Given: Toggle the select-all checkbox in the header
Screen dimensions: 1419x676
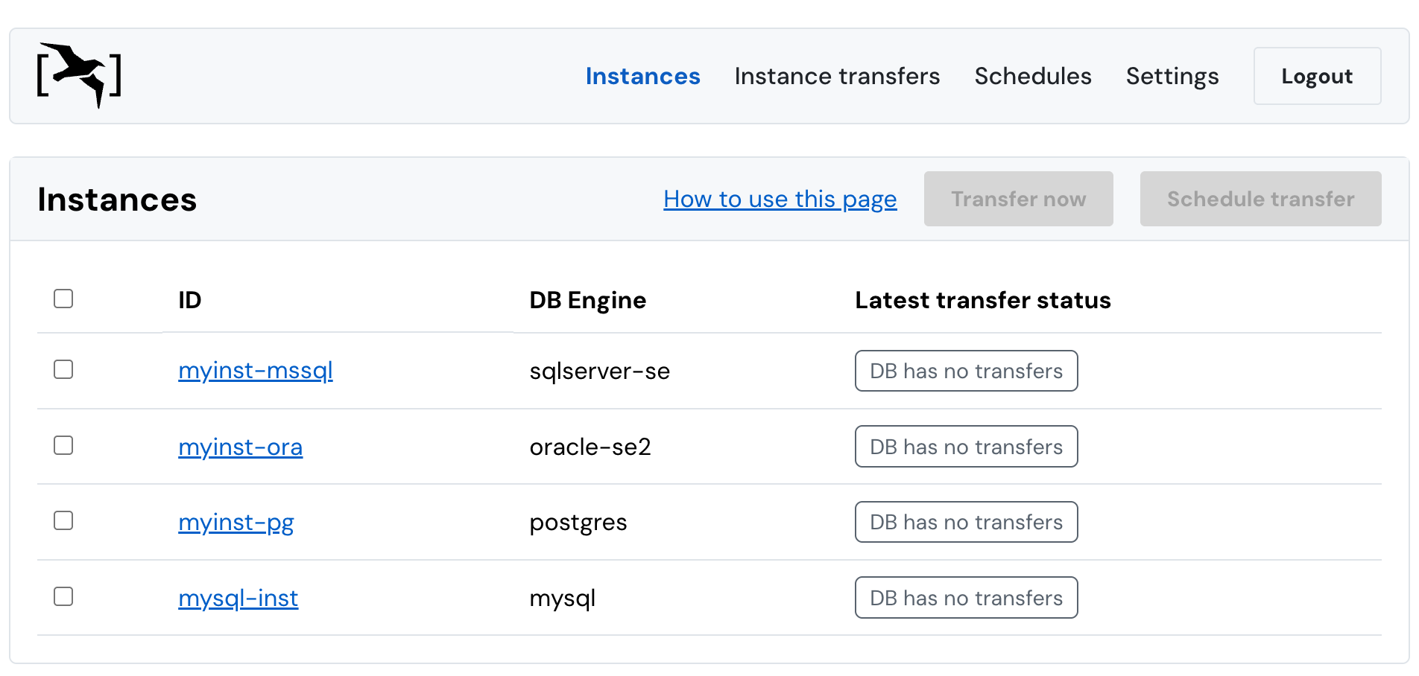Looking at the screenshot, I should point(63,299).
